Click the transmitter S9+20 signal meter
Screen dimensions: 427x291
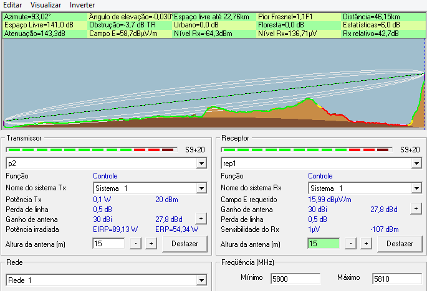(92, 150)
